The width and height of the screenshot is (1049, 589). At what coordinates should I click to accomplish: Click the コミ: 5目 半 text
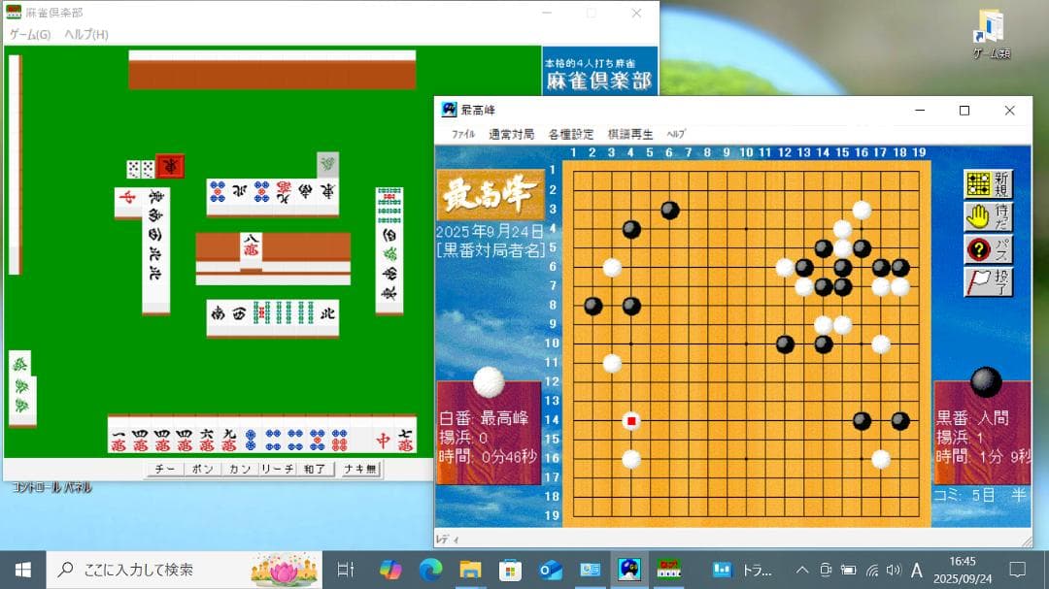[979, 496]
